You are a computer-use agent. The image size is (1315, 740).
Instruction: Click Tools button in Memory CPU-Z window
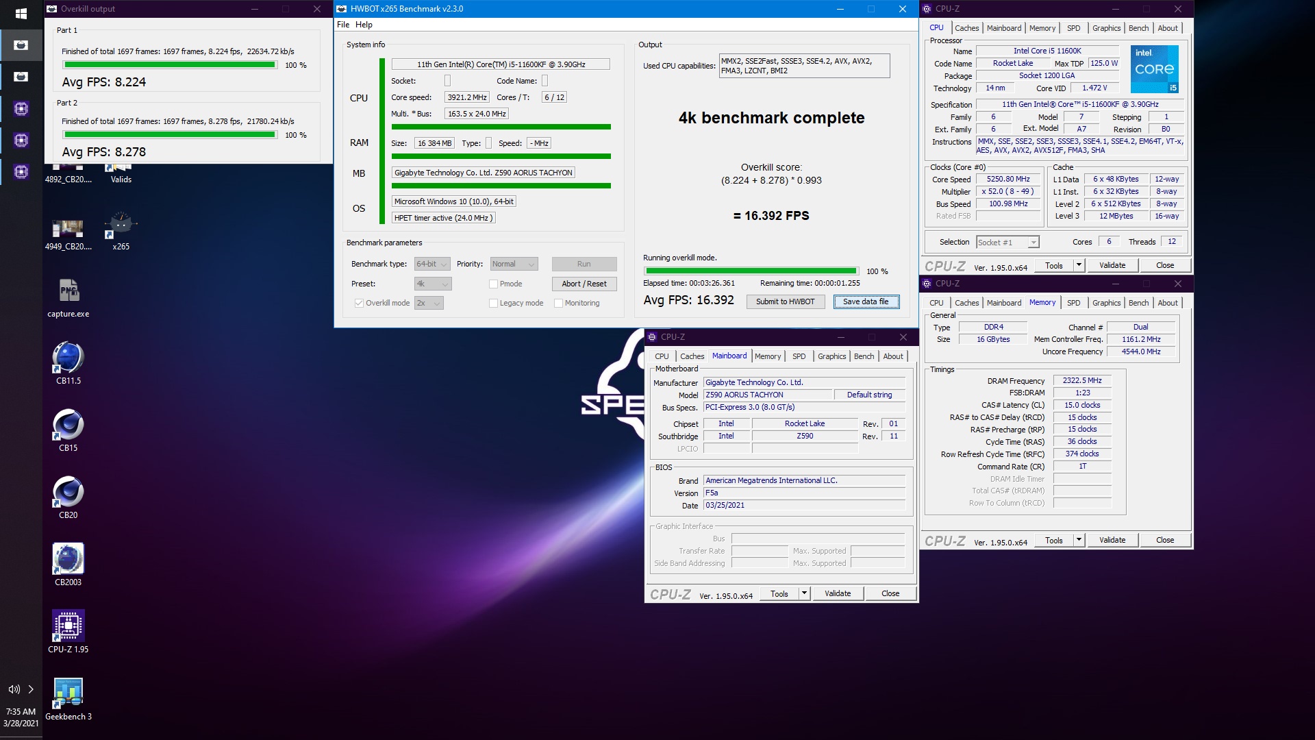(x=1054, y=540)
